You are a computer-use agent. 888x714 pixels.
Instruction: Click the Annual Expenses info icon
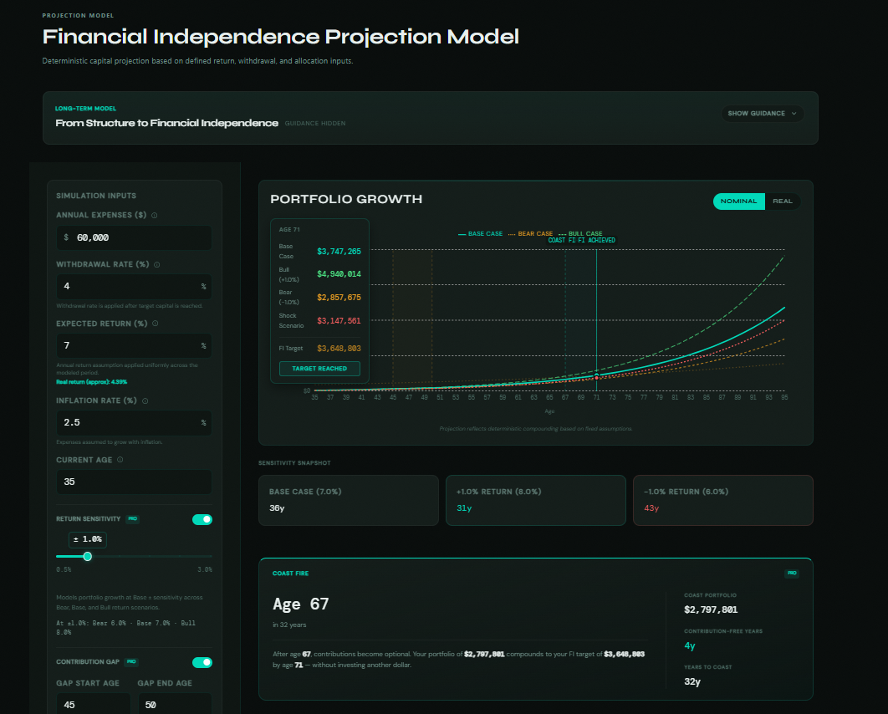pyautogui.click(x=154, y=215)
